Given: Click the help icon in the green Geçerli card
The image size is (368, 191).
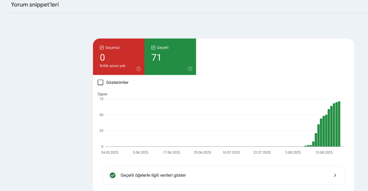Looking at the screenshot, I should [x=190, y=69].
